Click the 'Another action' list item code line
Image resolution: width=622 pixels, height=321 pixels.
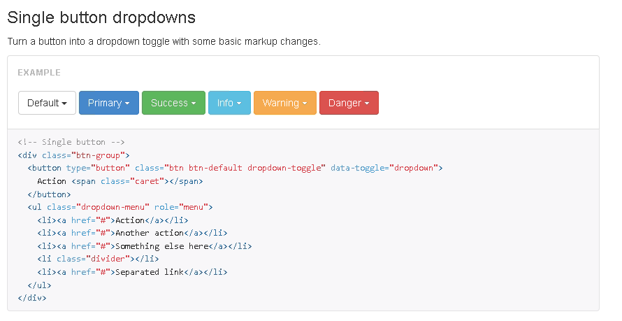click(x=132, y=233)
